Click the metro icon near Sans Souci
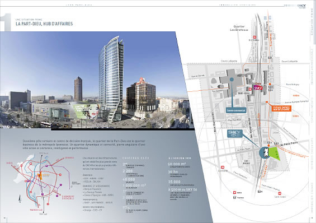316x223 pixels. tap(280, 193)
